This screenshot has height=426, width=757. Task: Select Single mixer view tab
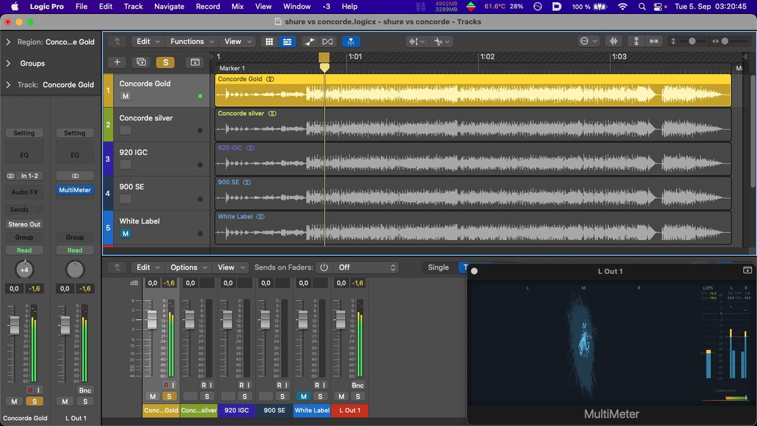(x=438, y=267)
